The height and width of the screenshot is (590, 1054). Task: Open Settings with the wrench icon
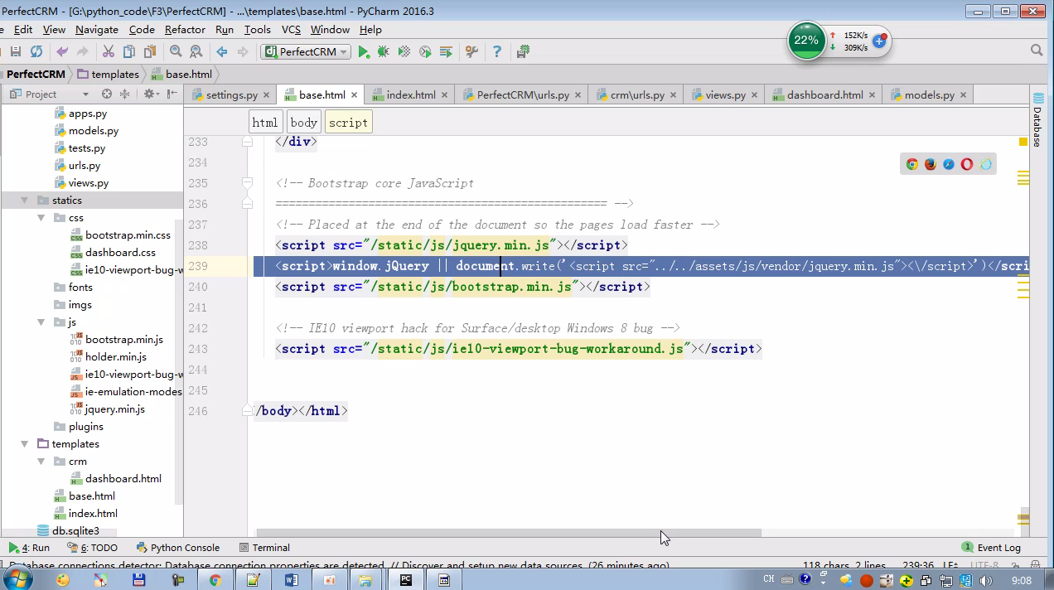pyautogui.click(x=471, y=51)
